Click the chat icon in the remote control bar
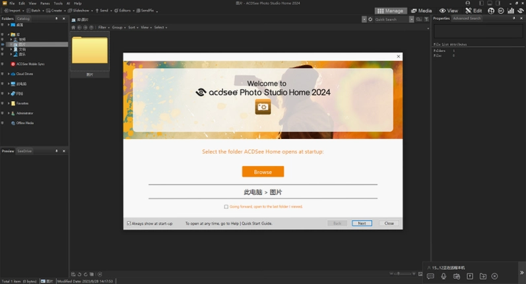 (x=430, y=276)
